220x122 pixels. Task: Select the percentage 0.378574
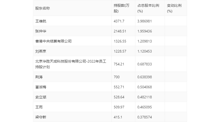pyautogui.click(x=144, y=117)
